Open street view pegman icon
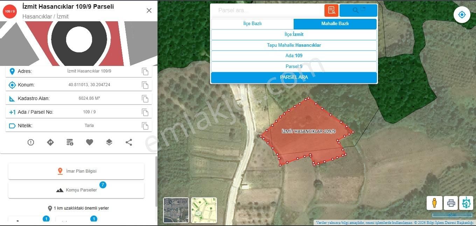The height and width of the screenshot is (226, 476). pyautogui.click(x=434, y=203)
